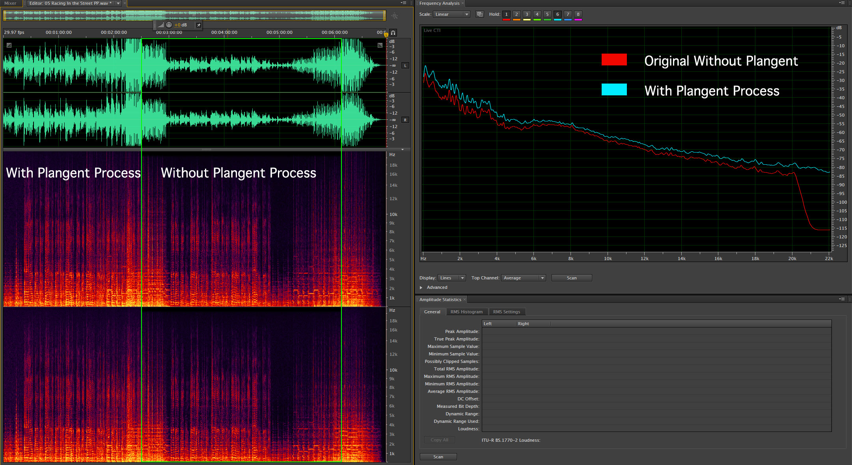This screenshot has height=465, width=852.
Task: Toggle the right channel R button
Action: click(405, 120)
